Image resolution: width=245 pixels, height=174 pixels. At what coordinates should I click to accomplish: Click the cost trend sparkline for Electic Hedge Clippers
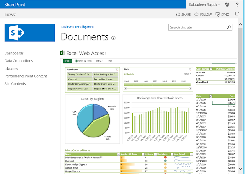pos(182,164)
